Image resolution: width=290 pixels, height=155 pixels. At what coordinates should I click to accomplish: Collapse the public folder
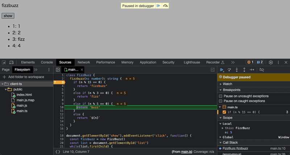tap(6, 89)
